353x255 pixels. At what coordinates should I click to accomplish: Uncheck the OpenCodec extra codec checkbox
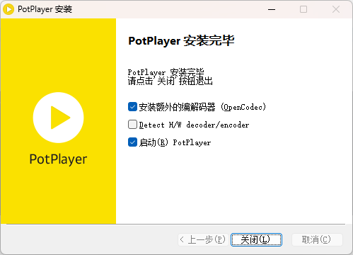click(x=132, y=107)
